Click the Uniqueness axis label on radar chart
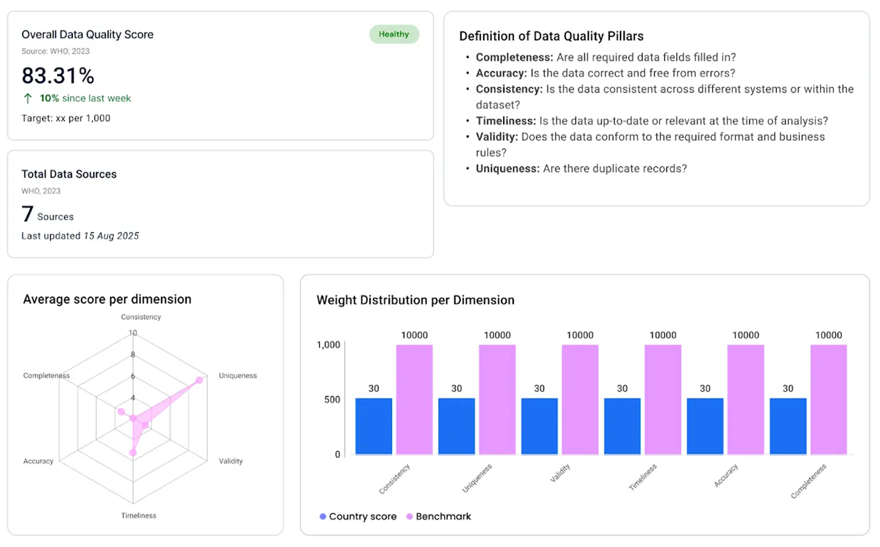The image size is (880, 547). click(238, 376)
